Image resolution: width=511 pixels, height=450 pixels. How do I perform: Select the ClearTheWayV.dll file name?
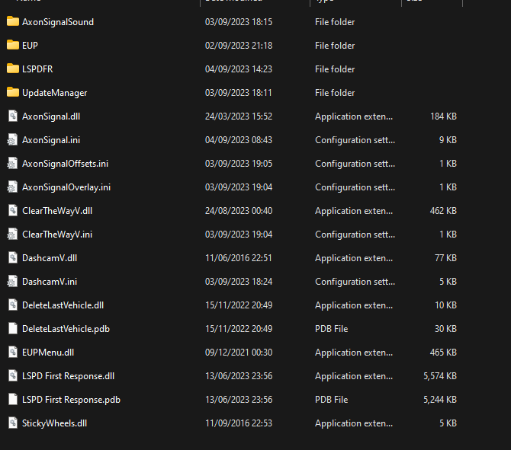pos(57,211)
